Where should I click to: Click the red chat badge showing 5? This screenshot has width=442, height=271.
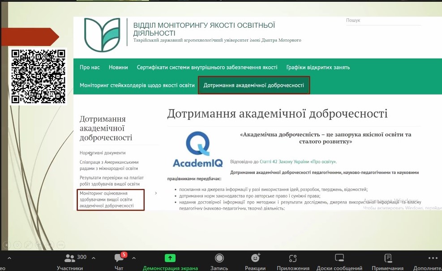124,255
